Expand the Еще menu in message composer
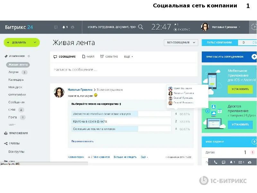Viewport: 257px width, 193px height. 128,57
